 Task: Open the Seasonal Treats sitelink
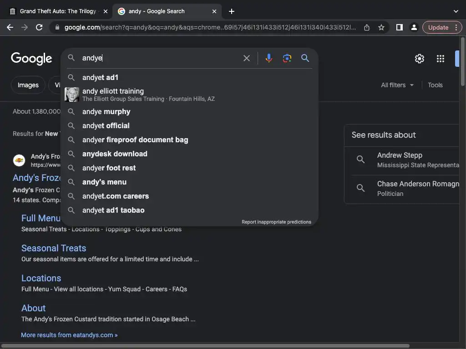click(54, 248)
